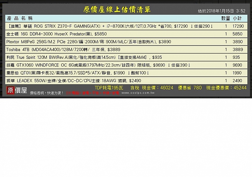This screenshot has height=177, width=252.
Task: Click subtotal 5850
Action: coord(237,34)
